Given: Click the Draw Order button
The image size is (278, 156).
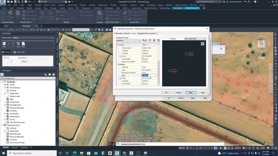Looking at the screenshot, I should pyautogui.click(x=19, y=52).
